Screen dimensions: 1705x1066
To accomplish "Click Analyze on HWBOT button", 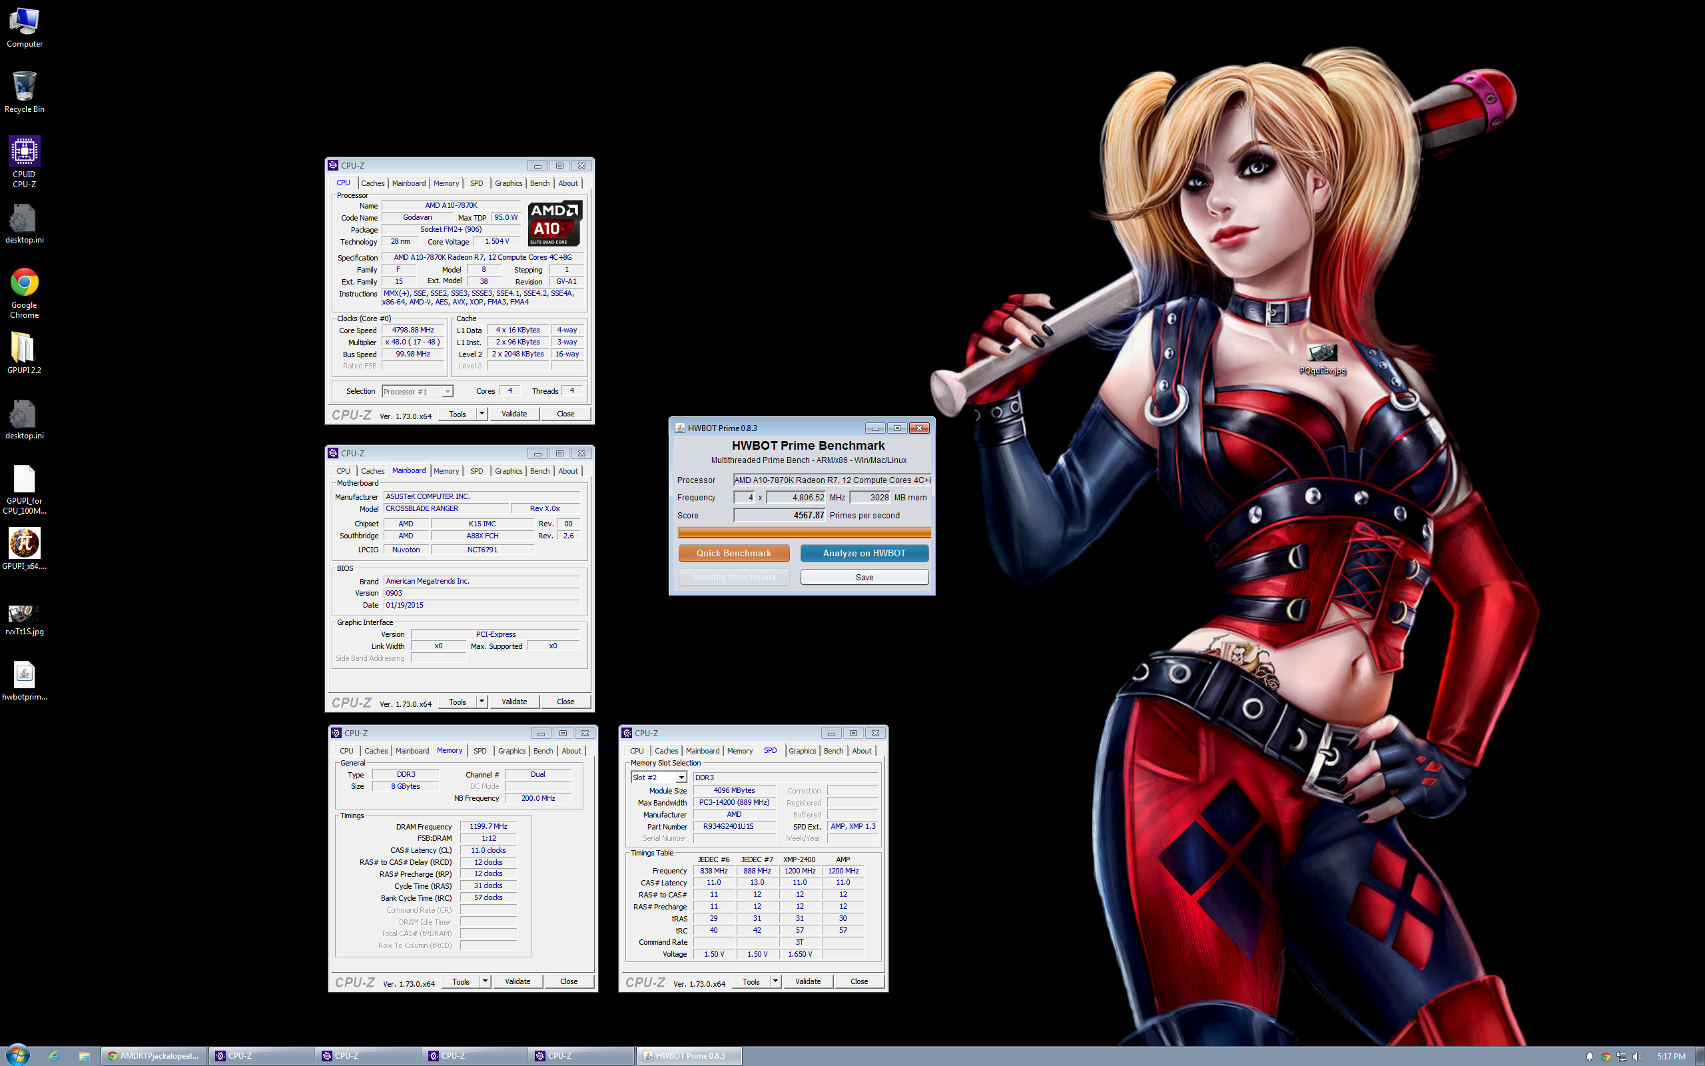I will [x=864, y=554].
